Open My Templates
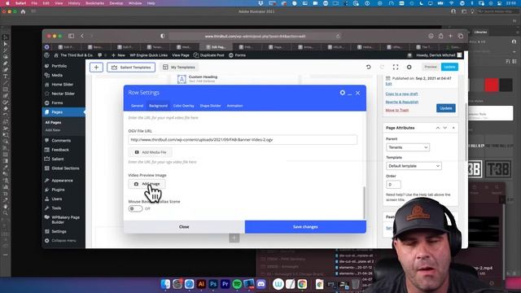This screenshot has height=293, width=521. click(179, 67)
